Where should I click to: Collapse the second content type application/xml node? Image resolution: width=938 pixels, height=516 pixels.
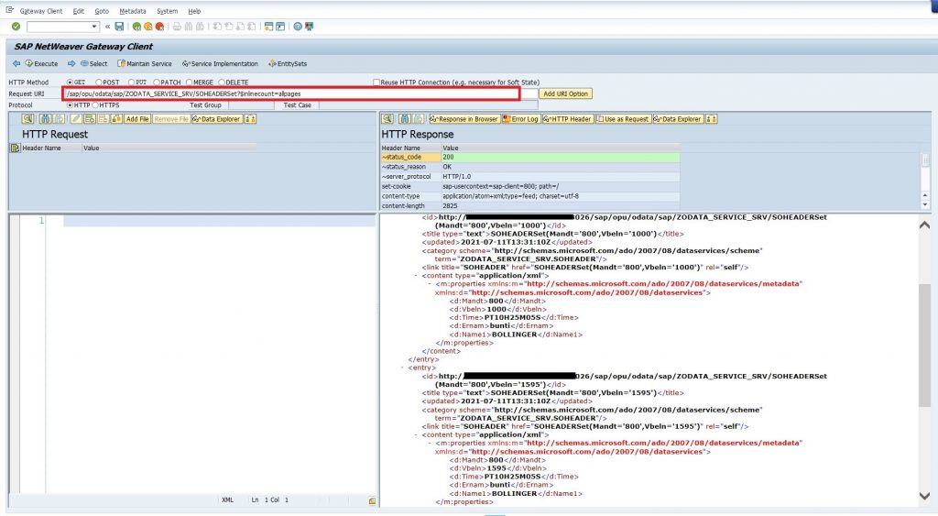coord(417,434)
